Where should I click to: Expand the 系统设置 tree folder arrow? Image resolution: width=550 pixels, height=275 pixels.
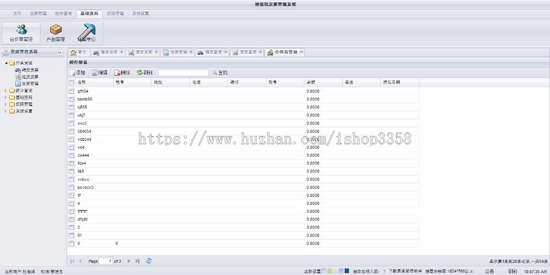click(6, 111)
